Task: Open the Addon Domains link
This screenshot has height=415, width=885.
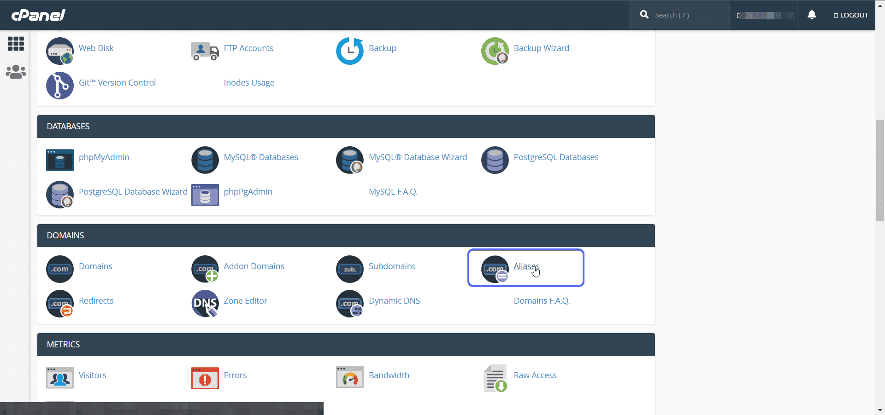Action: click(x=254, y=266)
